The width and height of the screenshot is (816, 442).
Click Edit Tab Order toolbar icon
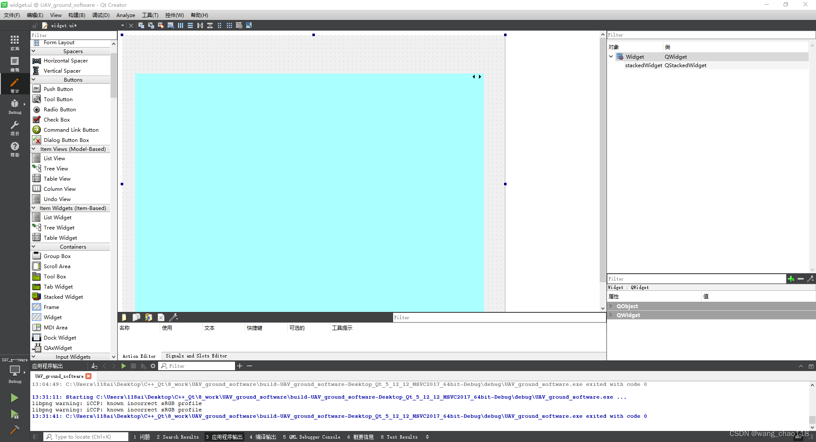tap(170, 25)
